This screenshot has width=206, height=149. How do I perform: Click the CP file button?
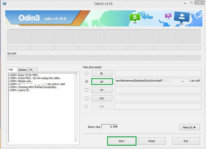pos(102,90)
